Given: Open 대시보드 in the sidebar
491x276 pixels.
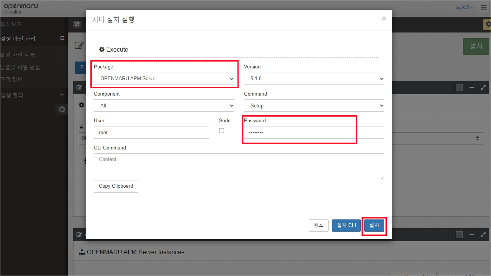Looking at the screenshot, I should [x=11, y=24].
